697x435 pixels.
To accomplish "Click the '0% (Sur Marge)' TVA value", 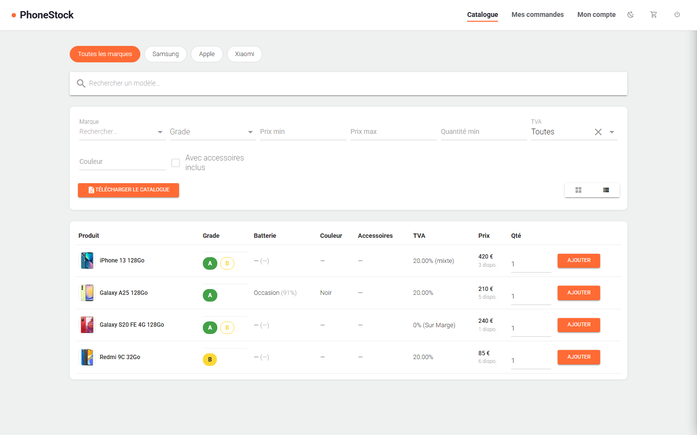I will coord(434,325).
